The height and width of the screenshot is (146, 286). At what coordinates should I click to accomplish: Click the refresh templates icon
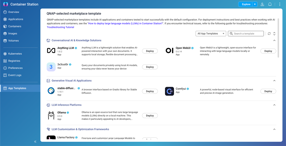pyautogui.click(x=269, y=34)
